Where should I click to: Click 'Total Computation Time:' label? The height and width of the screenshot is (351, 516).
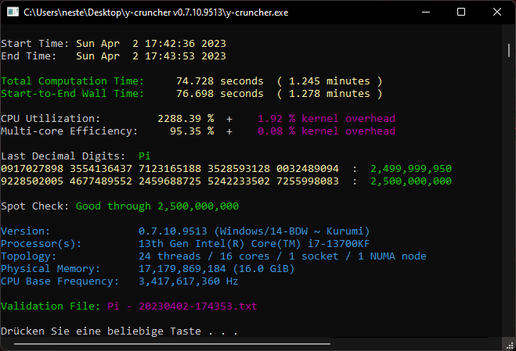pos(73,81)
